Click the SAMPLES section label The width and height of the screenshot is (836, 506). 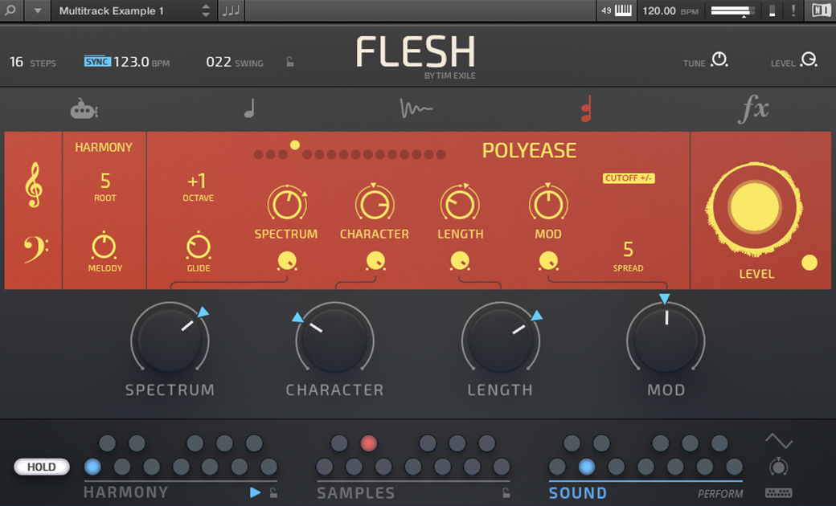pos(356,493)
